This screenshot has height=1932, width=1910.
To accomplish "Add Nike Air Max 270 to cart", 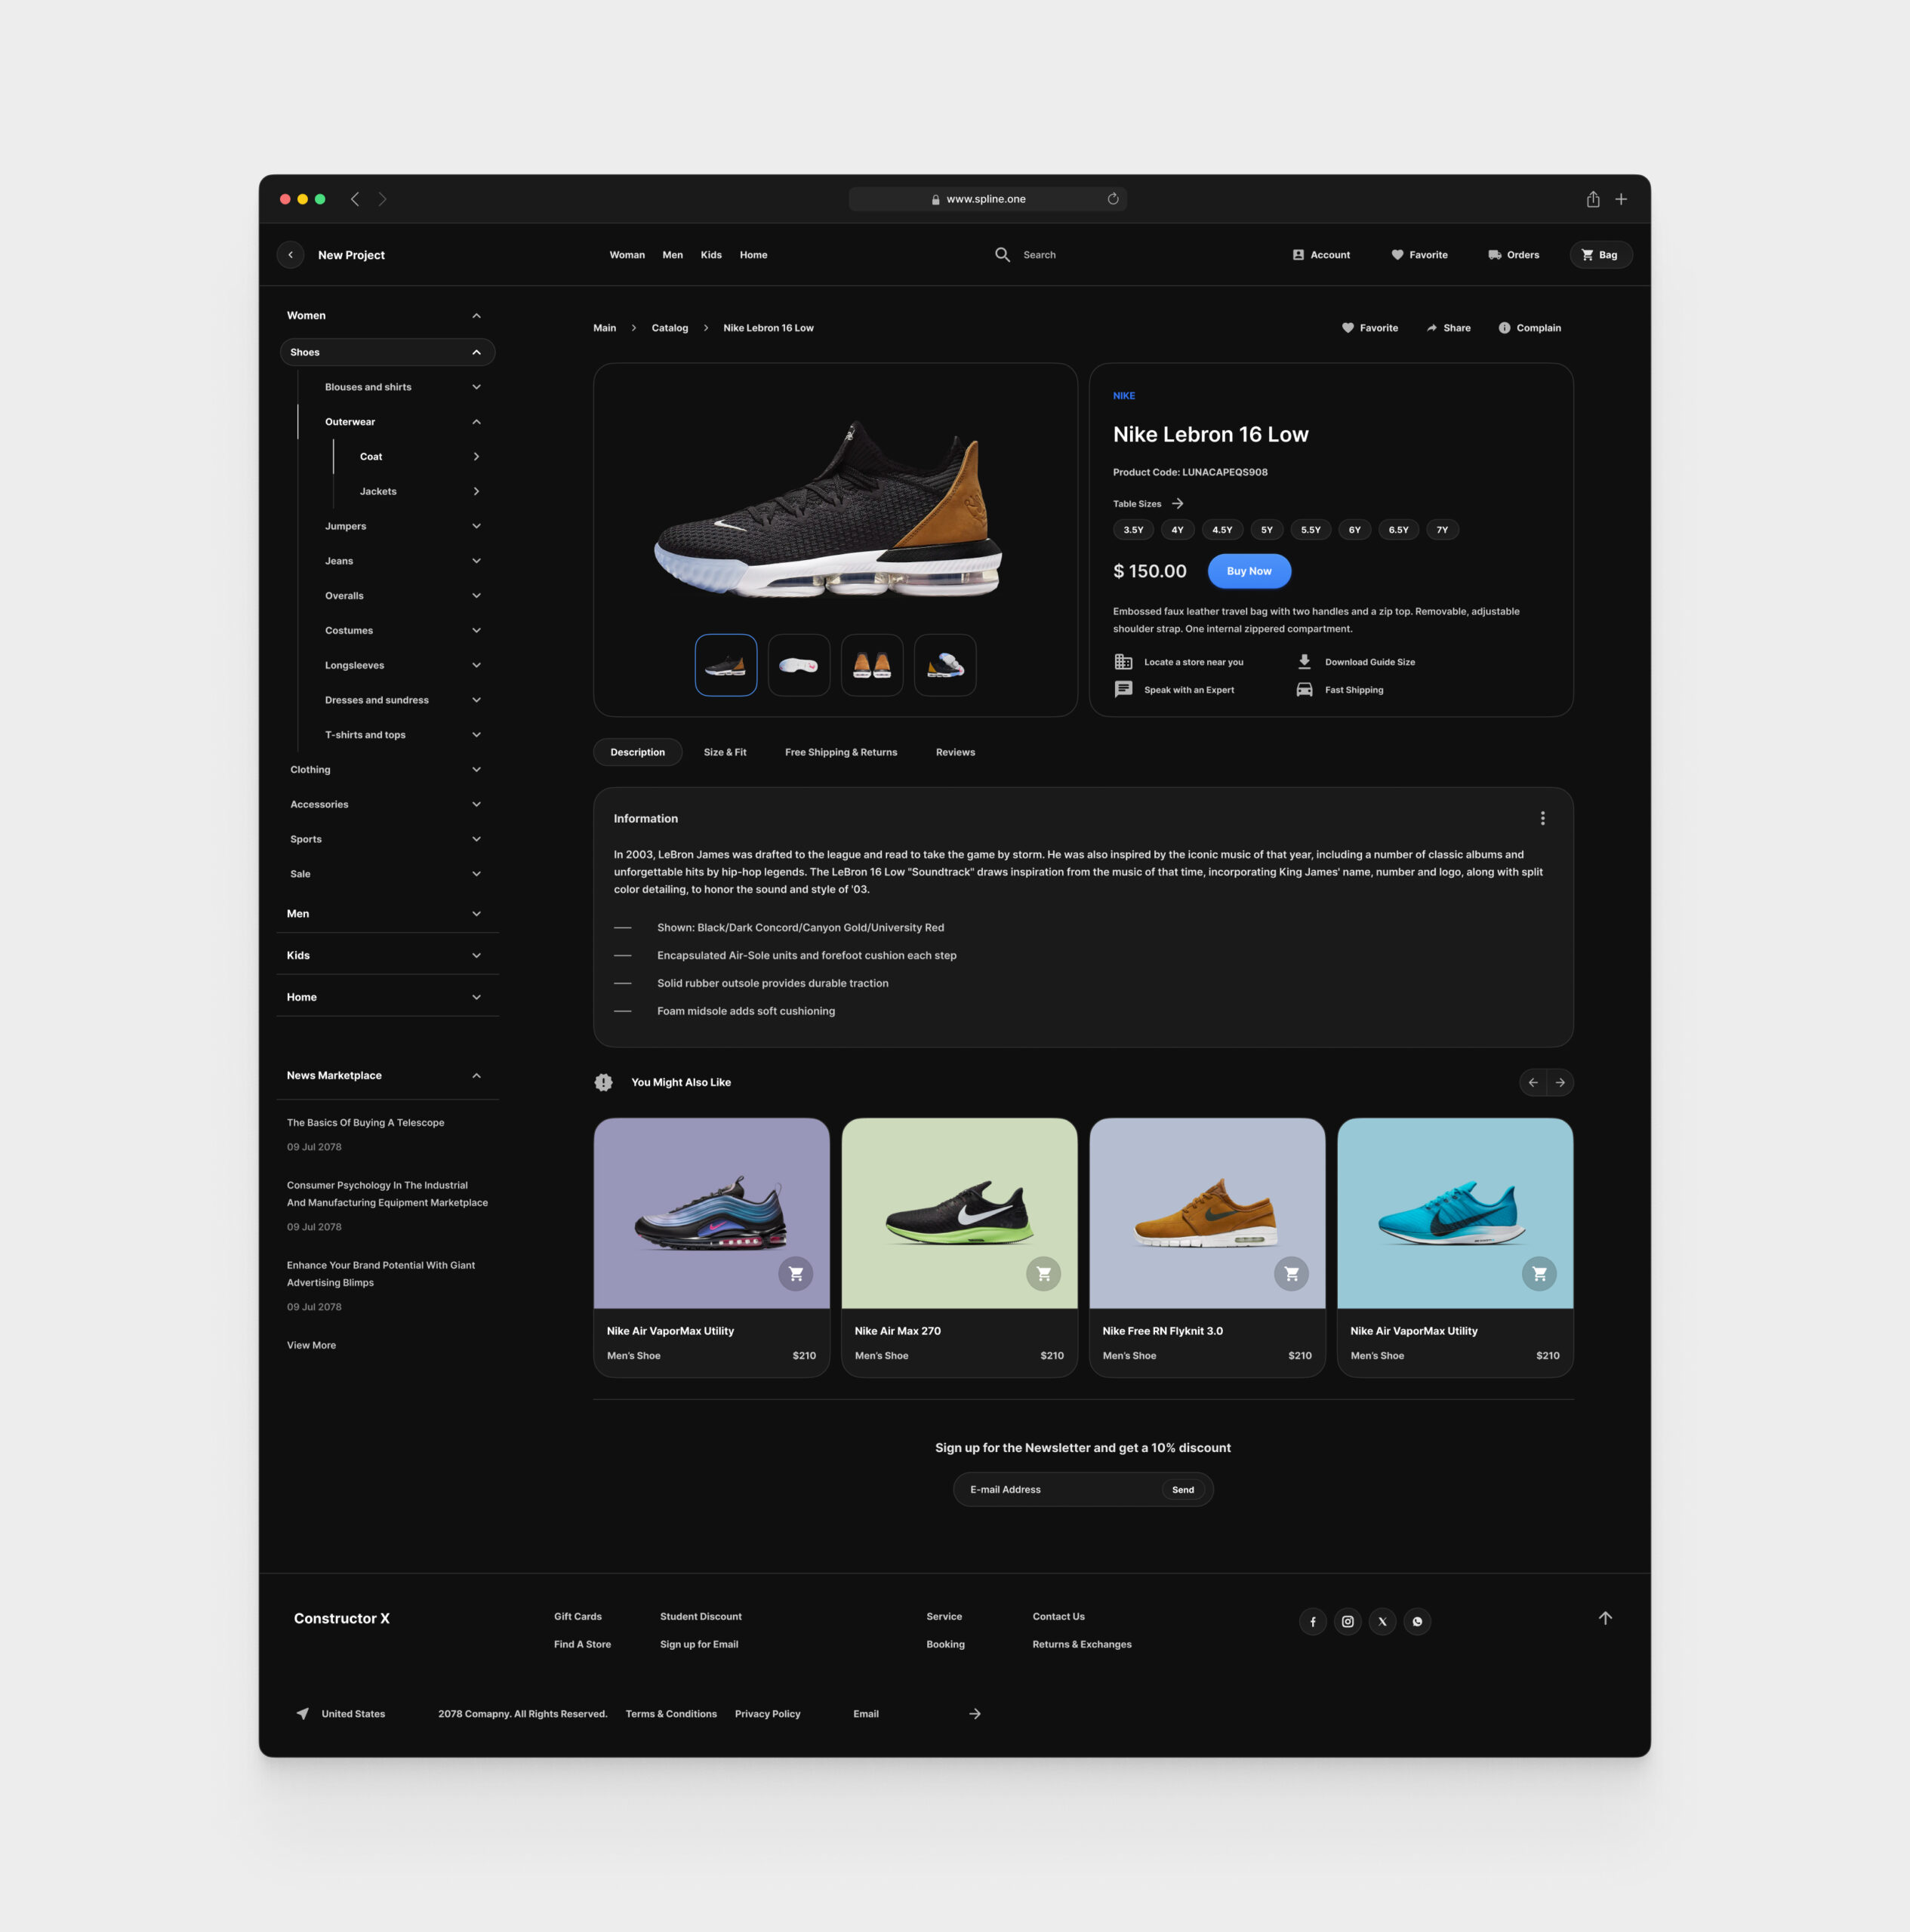I will [1043, 1274].
